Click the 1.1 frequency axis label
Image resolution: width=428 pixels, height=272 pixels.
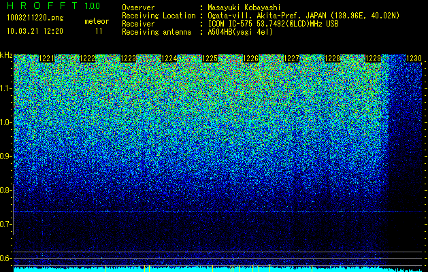(5, 88)
